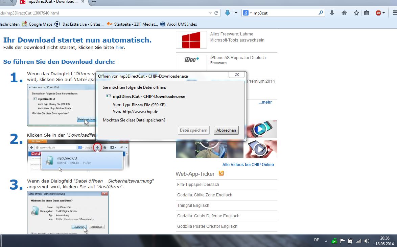
Task: Open Fifa-Tippspiel Deutsch entry
Action: [198, 185]
